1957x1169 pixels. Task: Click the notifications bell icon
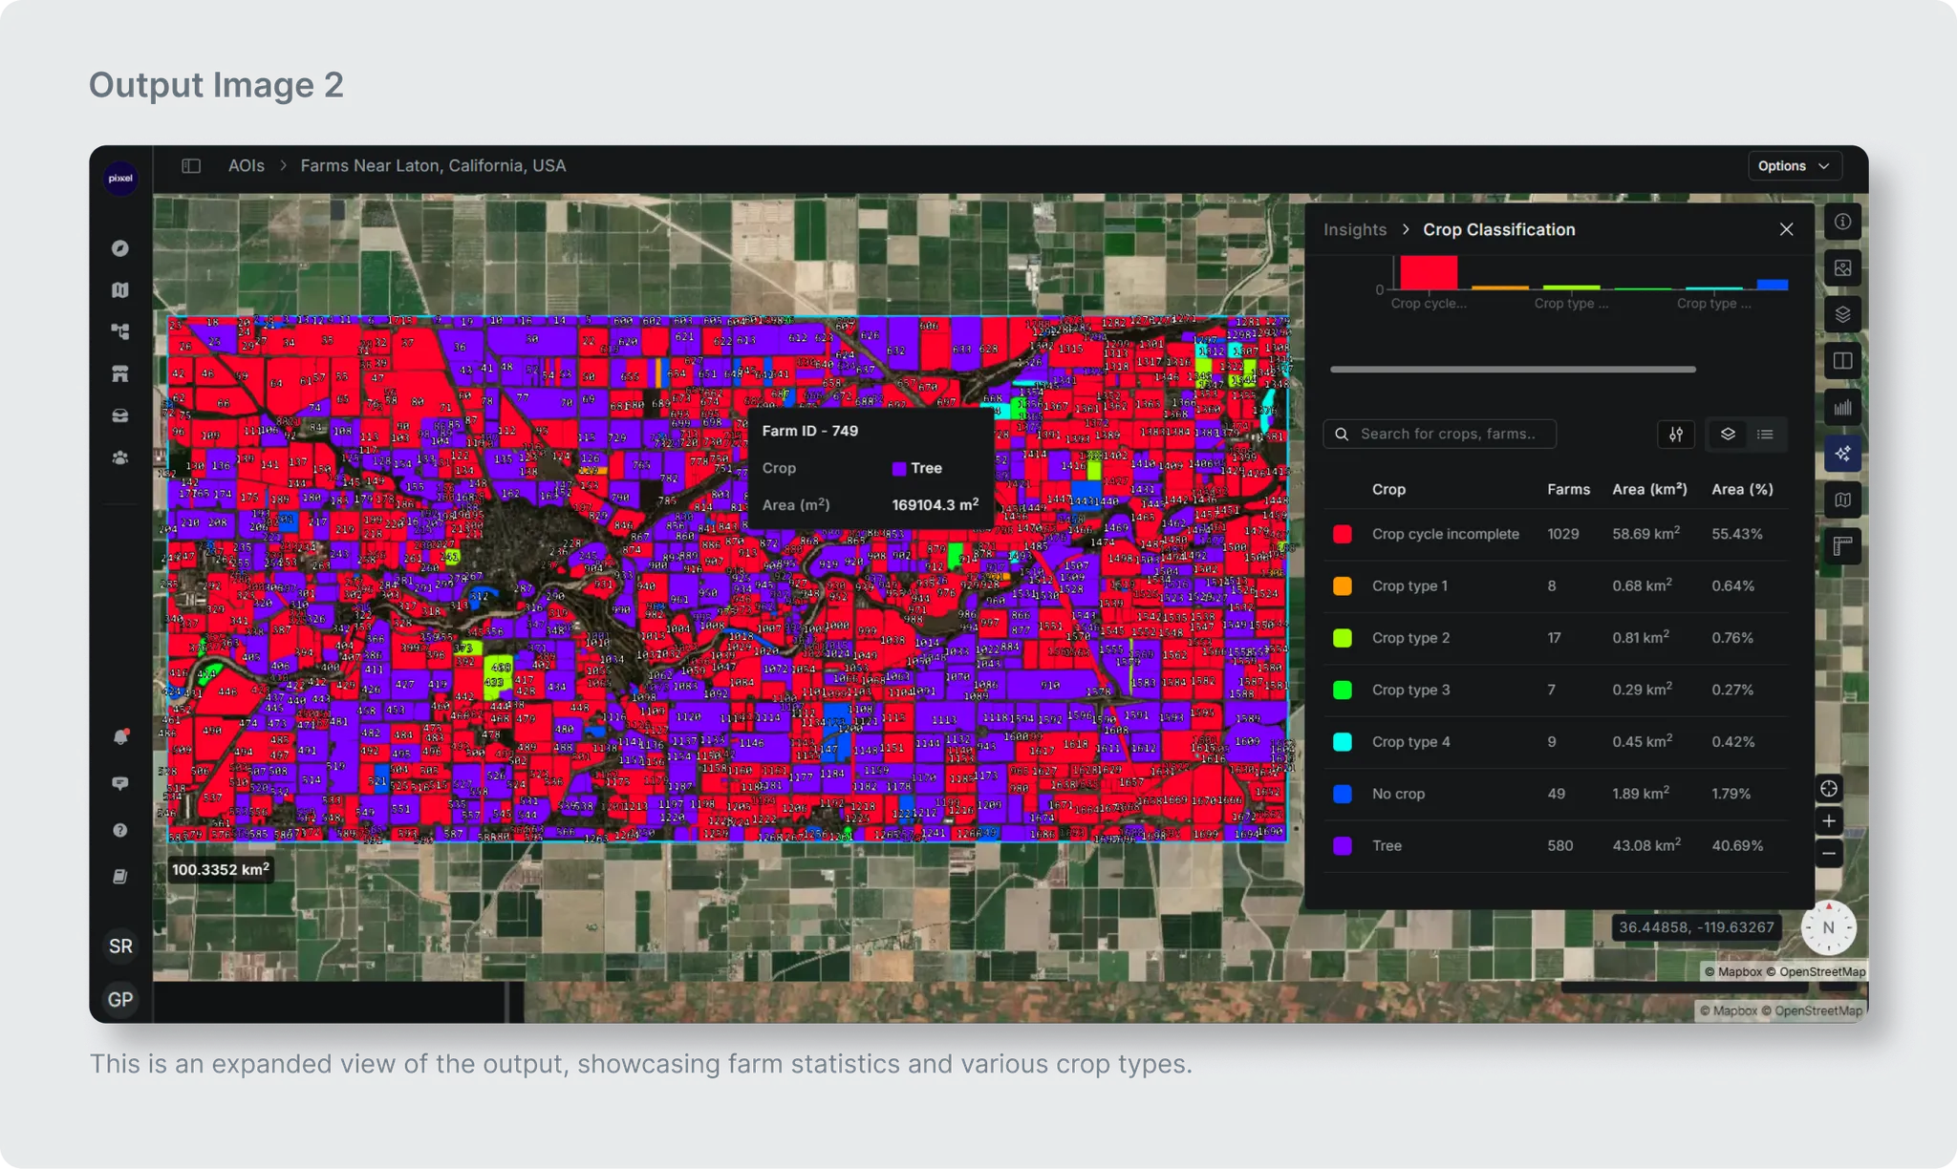click(x=120, y=736)
